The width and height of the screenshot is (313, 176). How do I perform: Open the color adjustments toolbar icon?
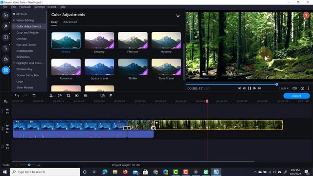click(77, 96)
